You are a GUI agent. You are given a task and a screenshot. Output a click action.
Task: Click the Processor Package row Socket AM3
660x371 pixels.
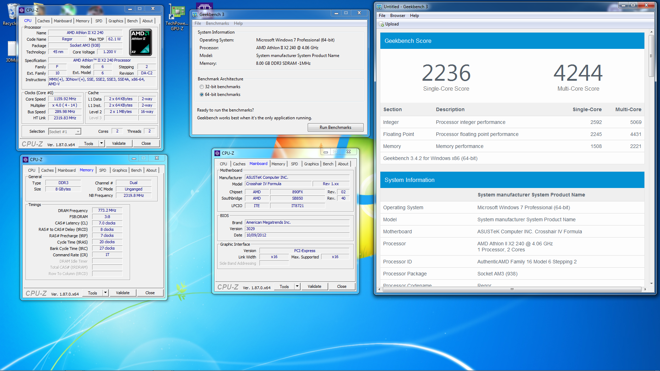(512, 274)
